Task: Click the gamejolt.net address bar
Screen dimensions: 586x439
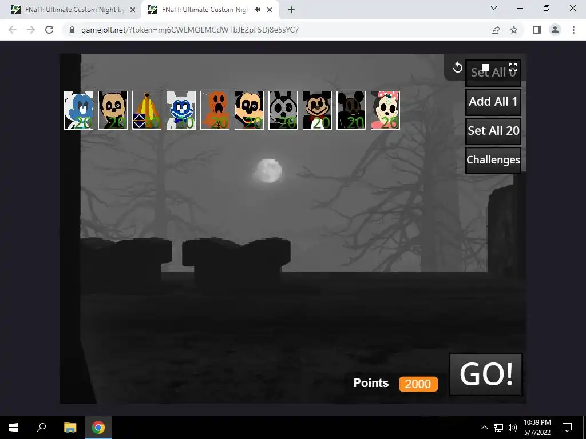Action: (x=276, y=30)
